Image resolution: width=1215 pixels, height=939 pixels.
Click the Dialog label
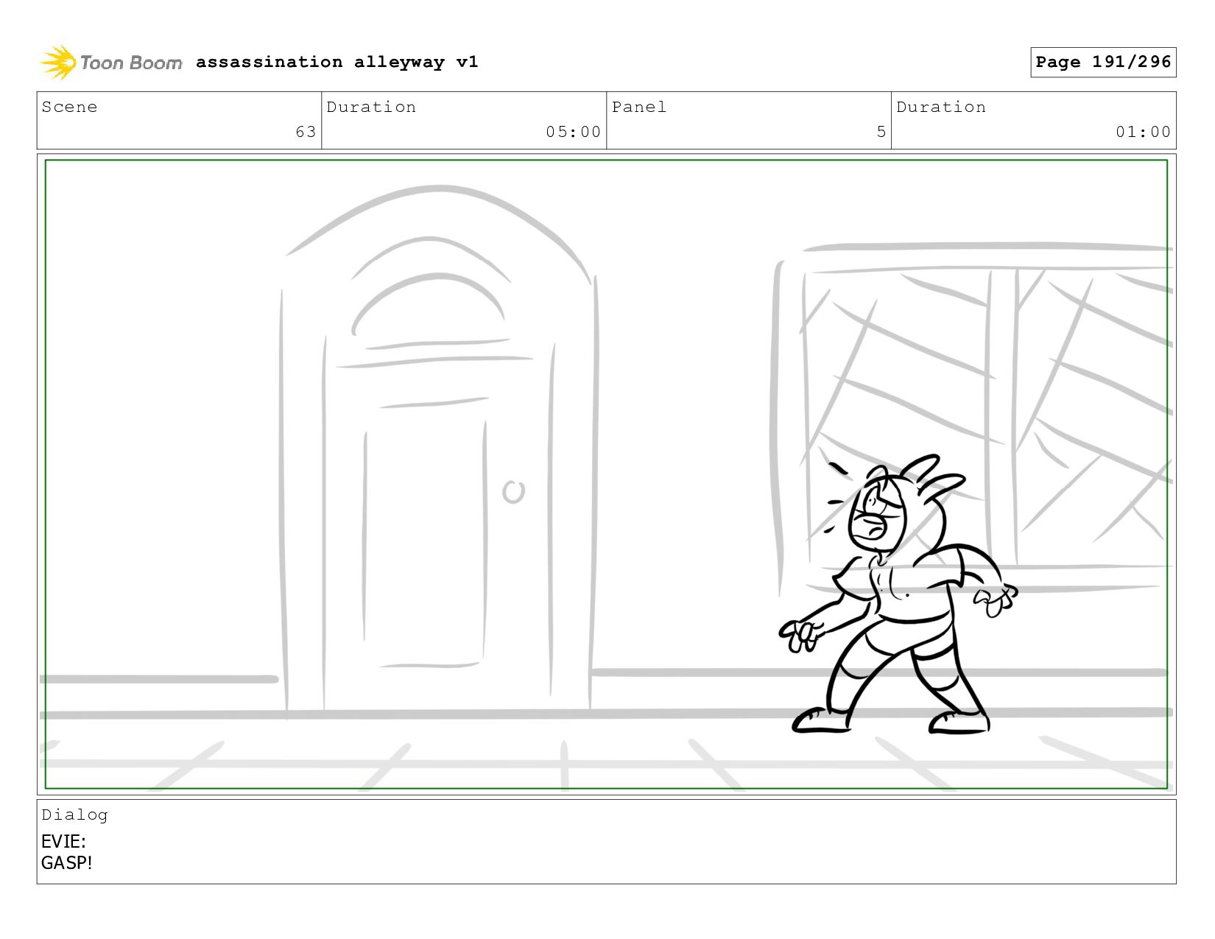[74, 815]
